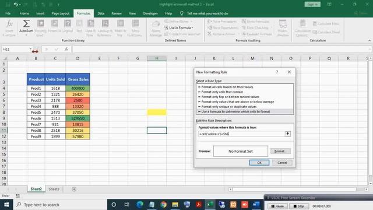Screen dimensions: 373x210
Task: Open the Name Box dropdown arrow
Action: pyautogui.click(x=30, y=49)
